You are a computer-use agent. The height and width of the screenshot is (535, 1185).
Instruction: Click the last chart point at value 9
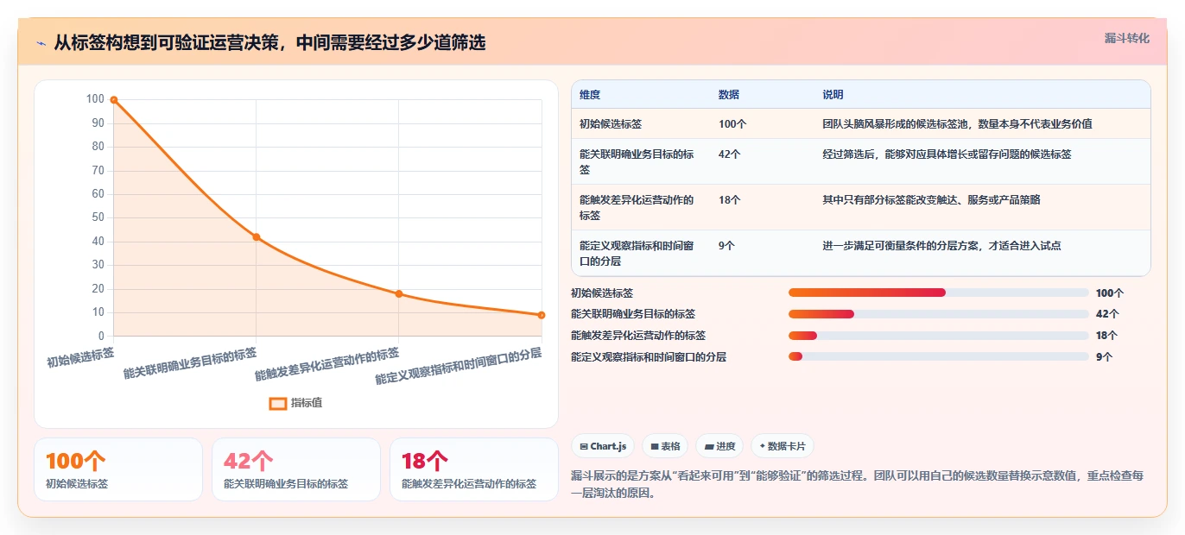coord(542,315)
